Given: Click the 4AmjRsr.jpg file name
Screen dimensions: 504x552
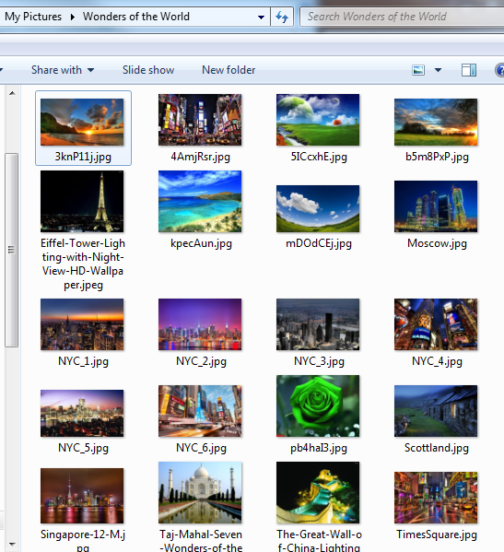Looking at the screenshot, I should pos(201,157).
